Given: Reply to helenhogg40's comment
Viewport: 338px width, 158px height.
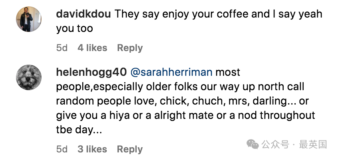Looking at the screenshot, I should (130, 149).
